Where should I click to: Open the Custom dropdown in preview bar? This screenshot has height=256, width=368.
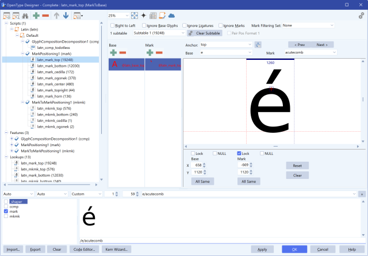click(87, 194)
